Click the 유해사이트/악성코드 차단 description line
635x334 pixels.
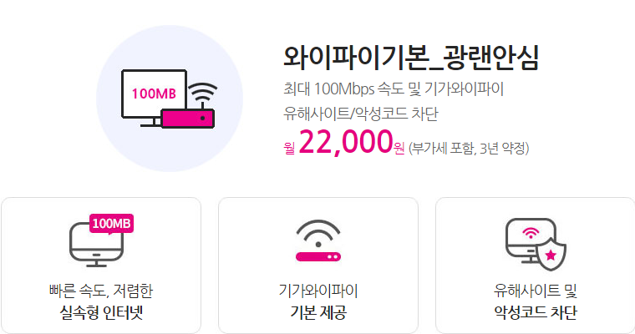pyautogui.click(x=360, y=114)
